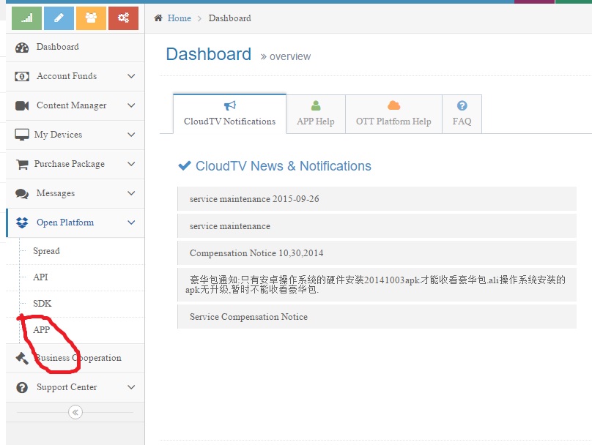Open 'Compensation Notice 10,30,2014'
The height and width of the screenshot is (445, 592).
377,253
